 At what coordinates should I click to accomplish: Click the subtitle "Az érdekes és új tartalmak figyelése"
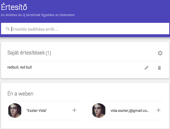38,15
